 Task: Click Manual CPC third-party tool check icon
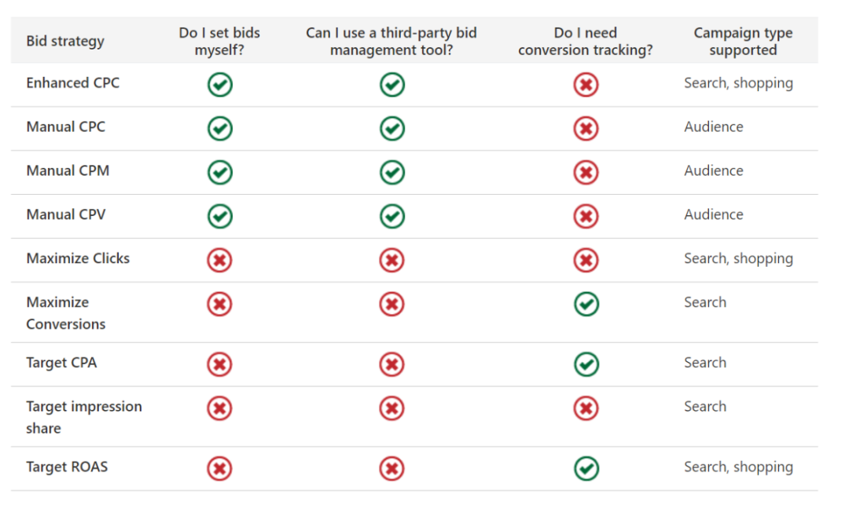[392, 129]
